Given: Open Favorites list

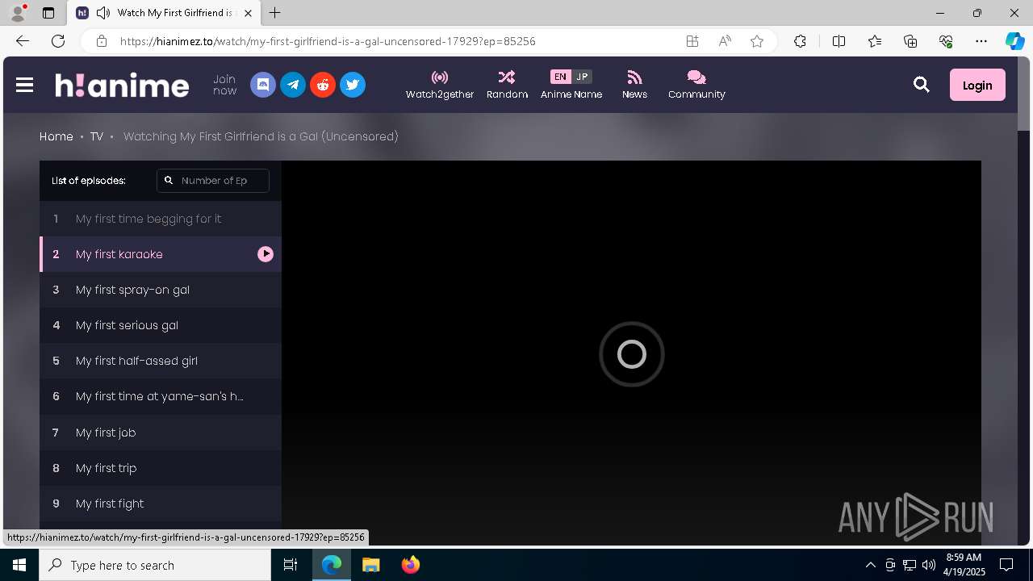Looking at the screenshot, I should 875,41.
